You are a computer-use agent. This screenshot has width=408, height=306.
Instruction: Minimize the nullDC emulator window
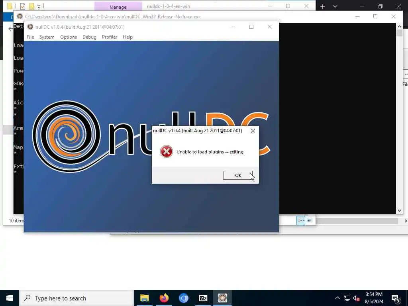[233, 27]
